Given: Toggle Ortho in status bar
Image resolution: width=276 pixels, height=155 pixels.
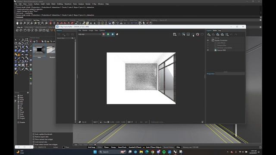Looking at the screenshot, I should coord(100,147).
